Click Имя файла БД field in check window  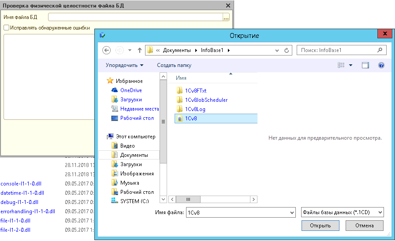[x=135, y=17]
